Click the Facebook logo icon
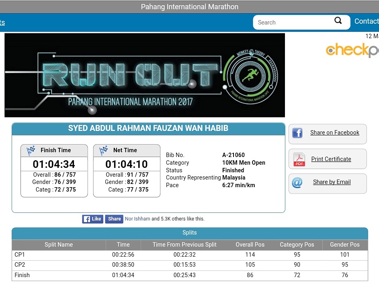The height and width of the screenshot is (296, 379). tap(297, 133)
